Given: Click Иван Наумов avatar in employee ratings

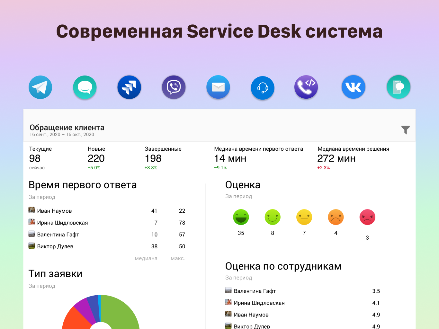Looking at the screenshot, I should [228, 314].
